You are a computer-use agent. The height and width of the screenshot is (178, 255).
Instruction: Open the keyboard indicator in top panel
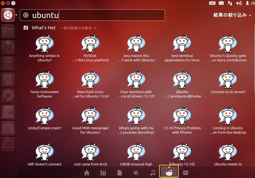(x=212, y=3)
